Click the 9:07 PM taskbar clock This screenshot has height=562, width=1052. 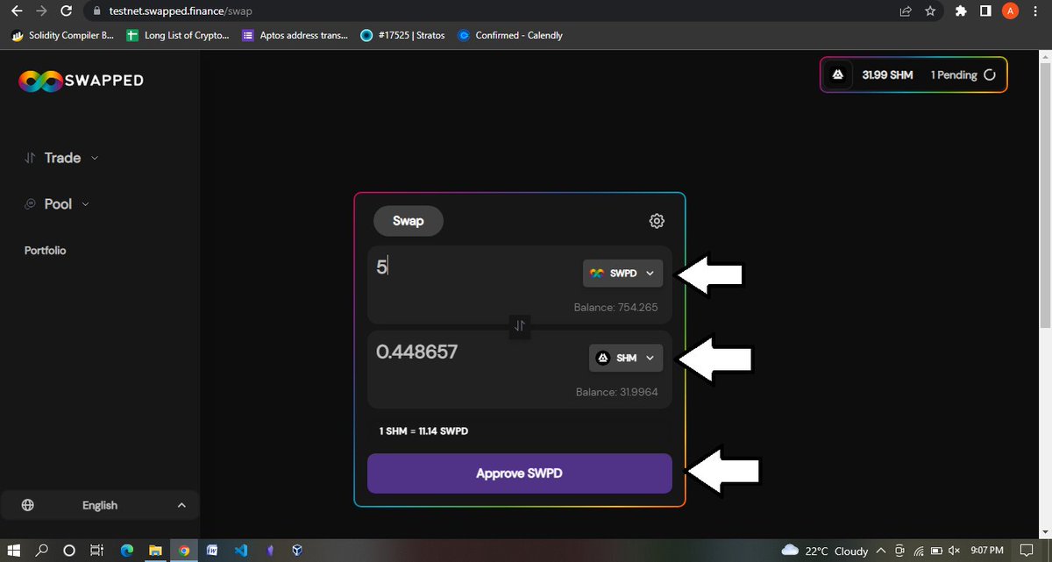987,551
